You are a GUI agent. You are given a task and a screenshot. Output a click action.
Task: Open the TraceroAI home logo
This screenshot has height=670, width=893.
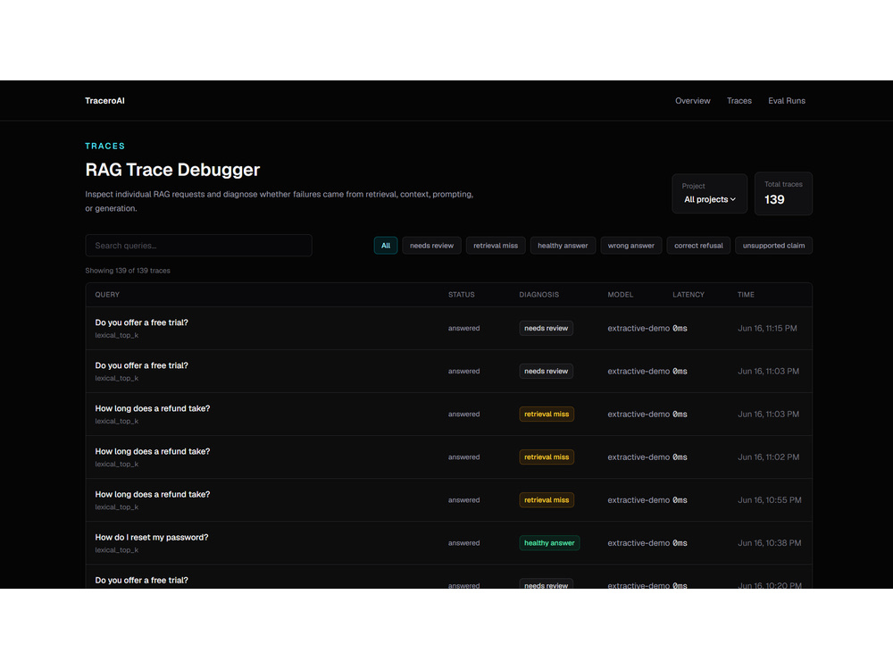pos(104,101)
